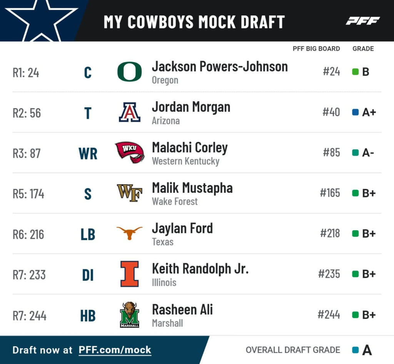This screenshot has width=394, height=364.
Task: Click the Arizona Wildcats A logo
Action: (129, 112)
